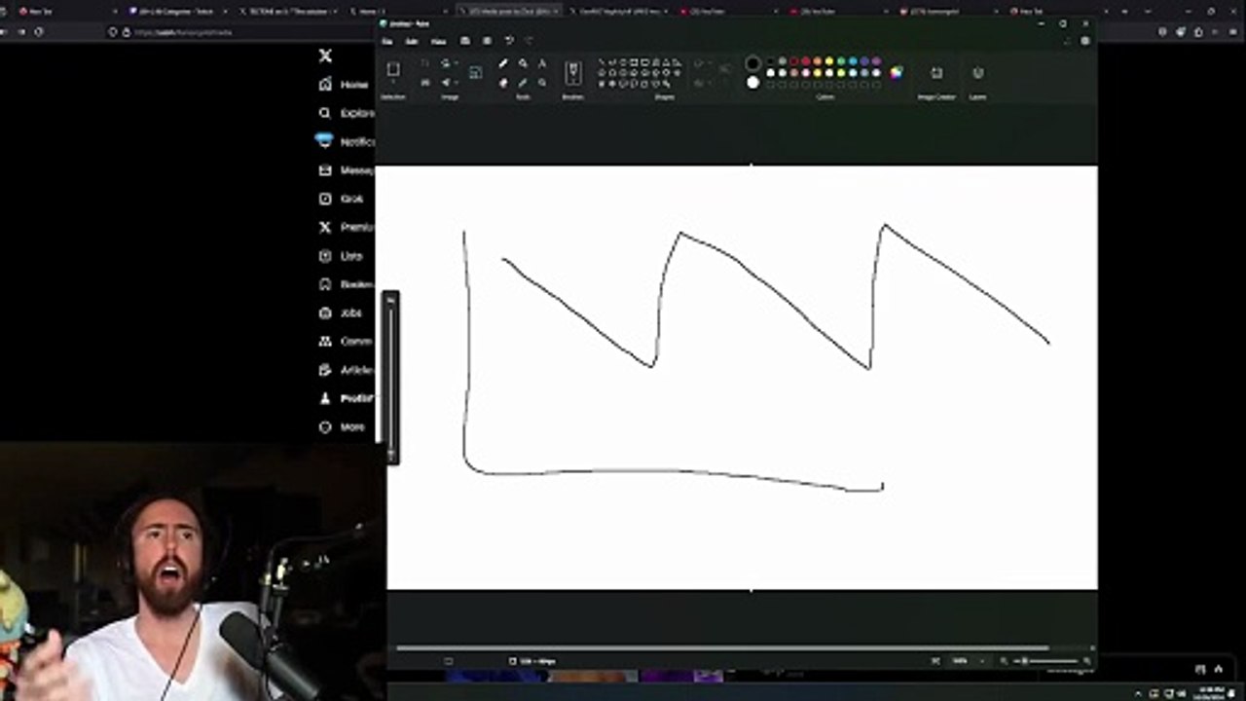Pick the green color swatch
Screen dimensions: 1246x701
pos(841,61)
